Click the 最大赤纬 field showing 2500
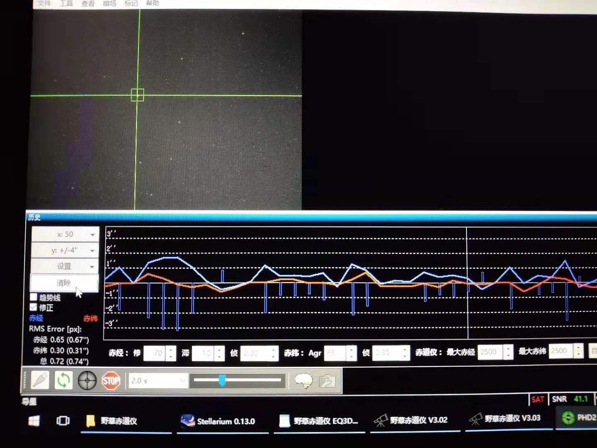 (x=561, y=351)
